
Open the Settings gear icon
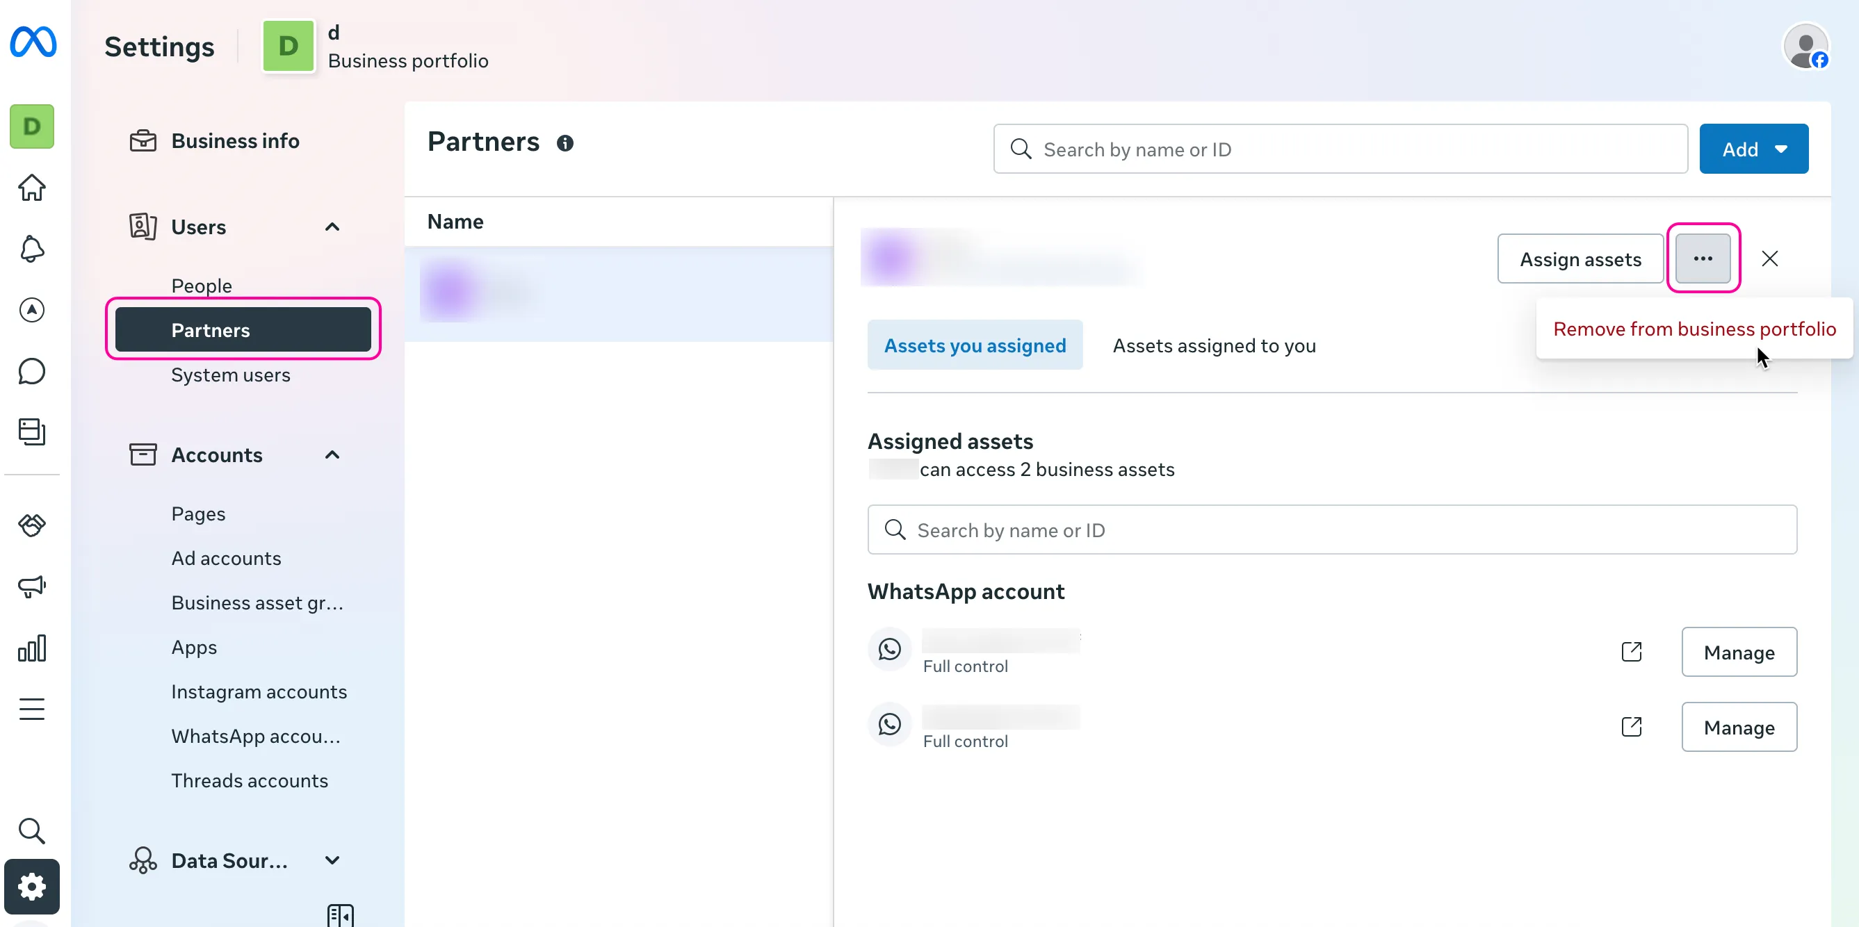point(32,887)
